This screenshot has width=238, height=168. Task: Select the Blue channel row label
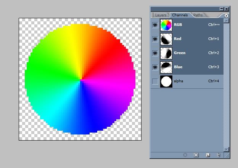tap(178, 67)
